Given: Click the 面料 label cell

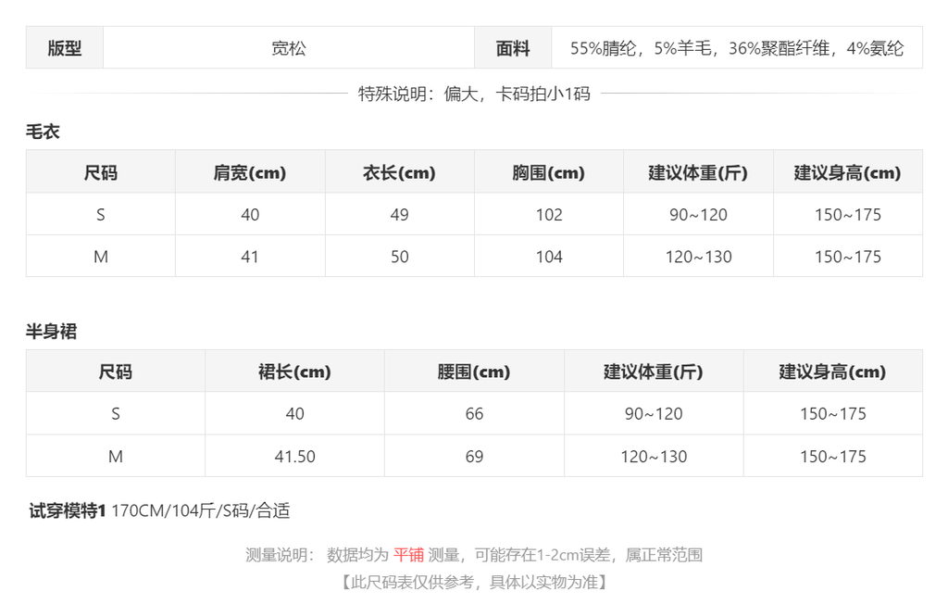Looking at the screenshot, I should (x=513, y=48).
